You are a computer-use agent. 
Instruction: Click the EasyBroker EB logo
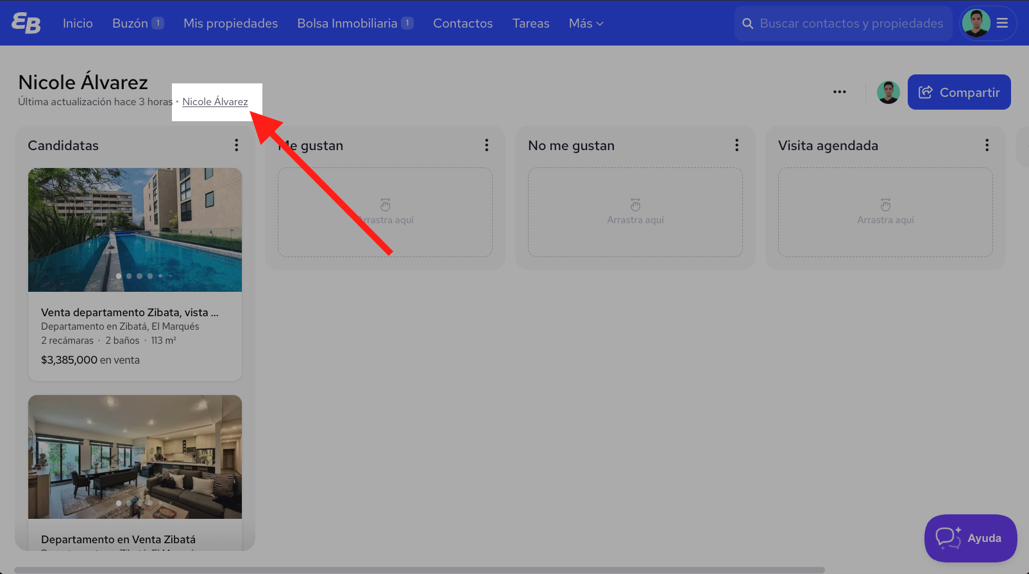(x=26, y=23)
